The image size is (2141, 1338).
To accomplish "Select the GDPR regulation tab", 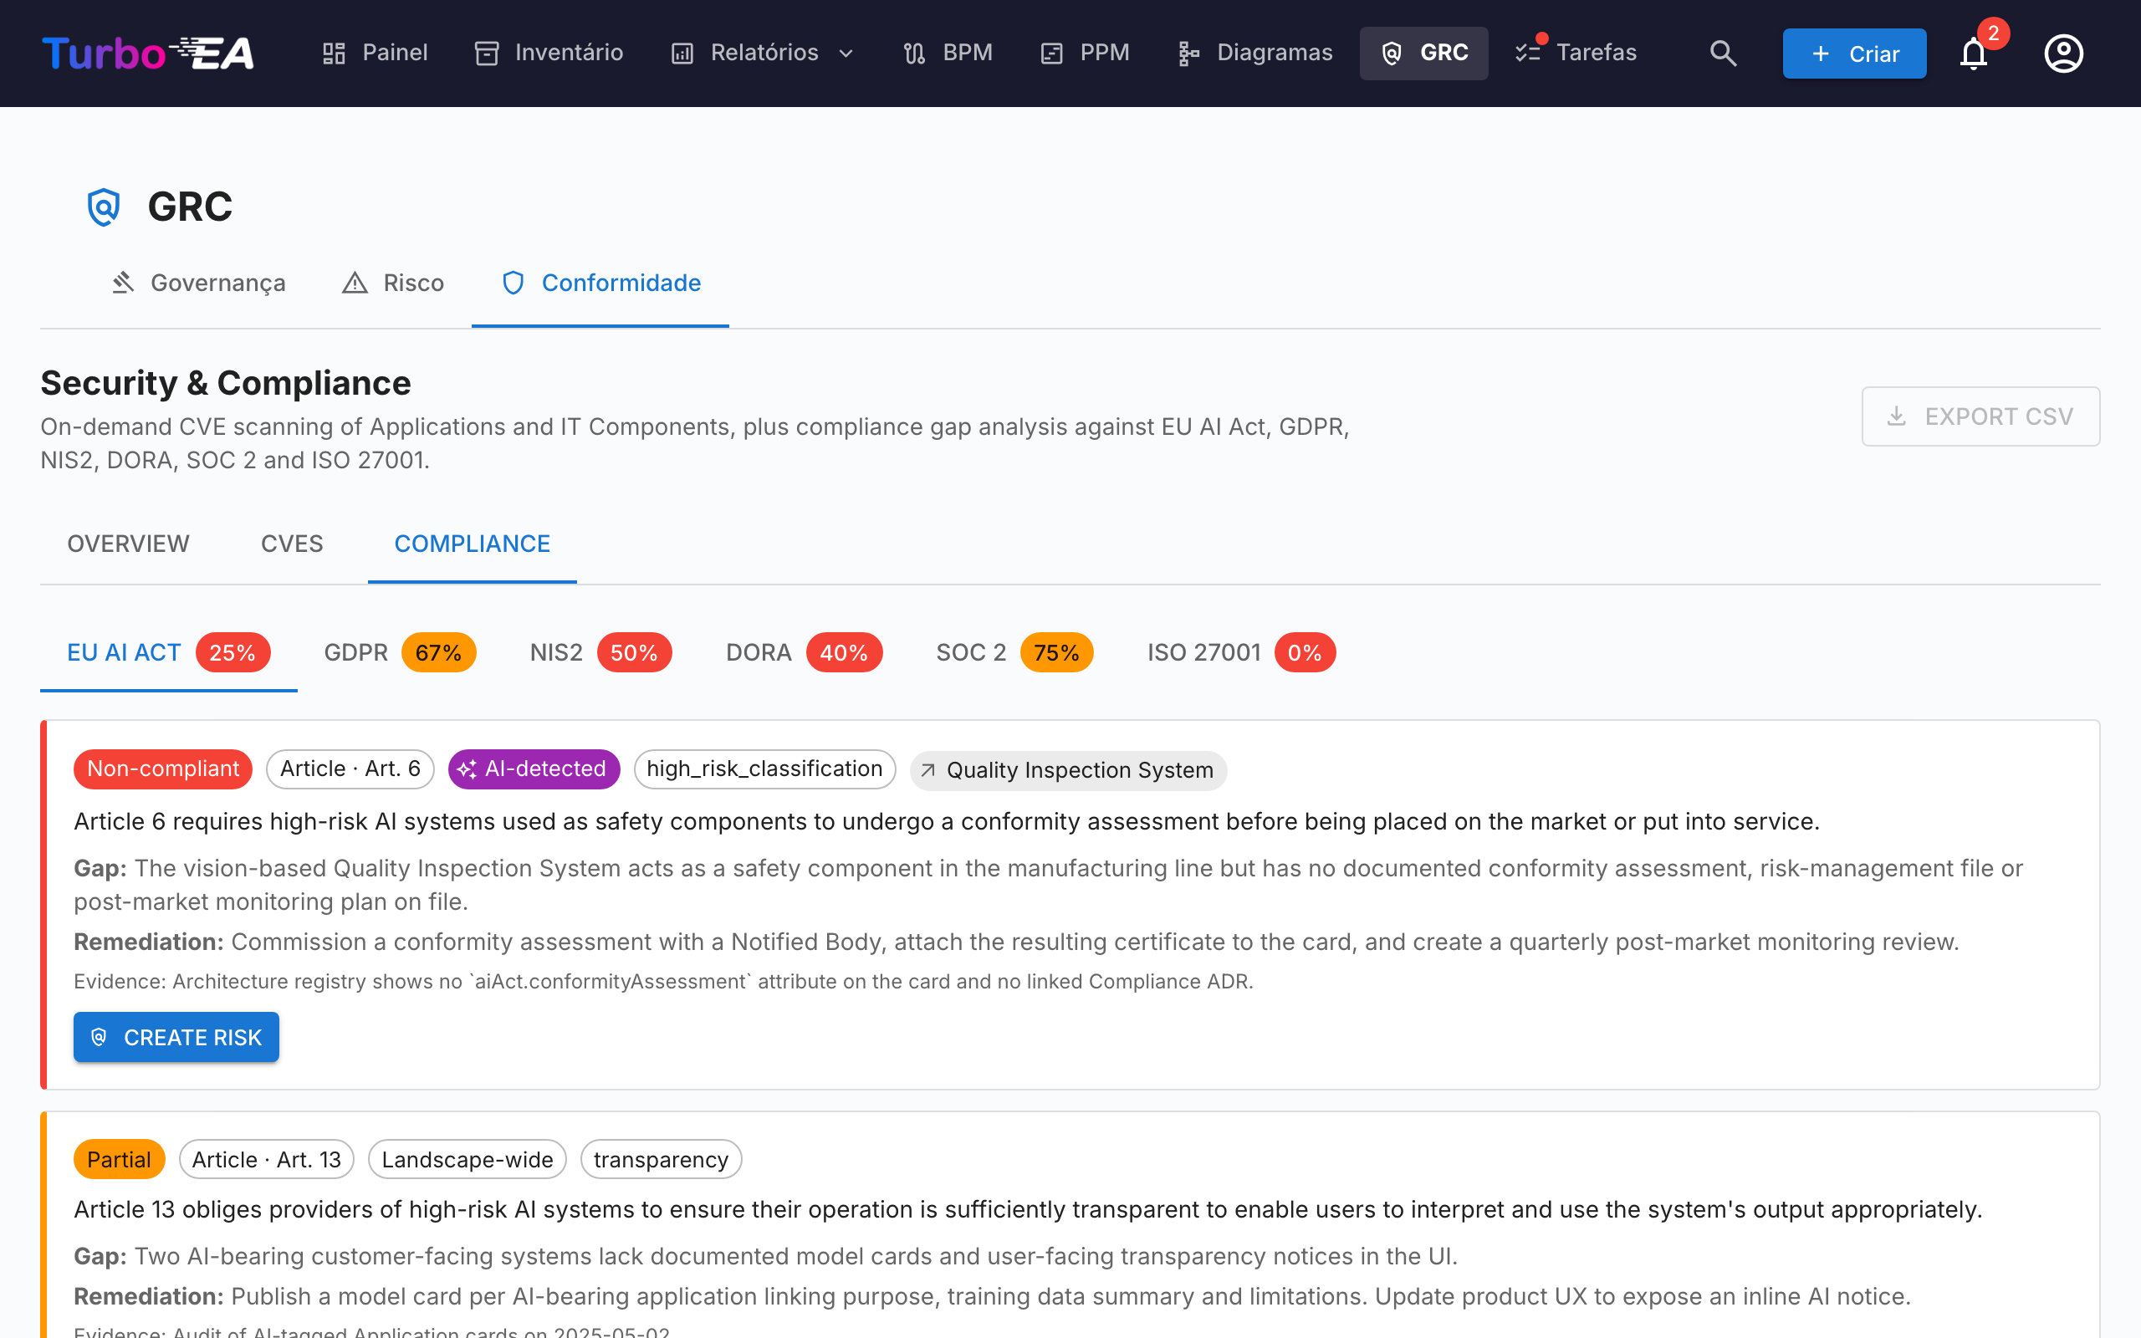I will 400,652.
